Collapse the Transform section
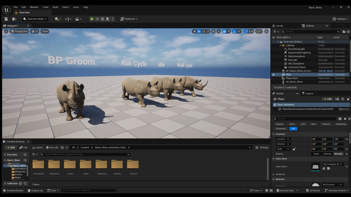This screenshot has width=351, height=197. click(273, 134)
